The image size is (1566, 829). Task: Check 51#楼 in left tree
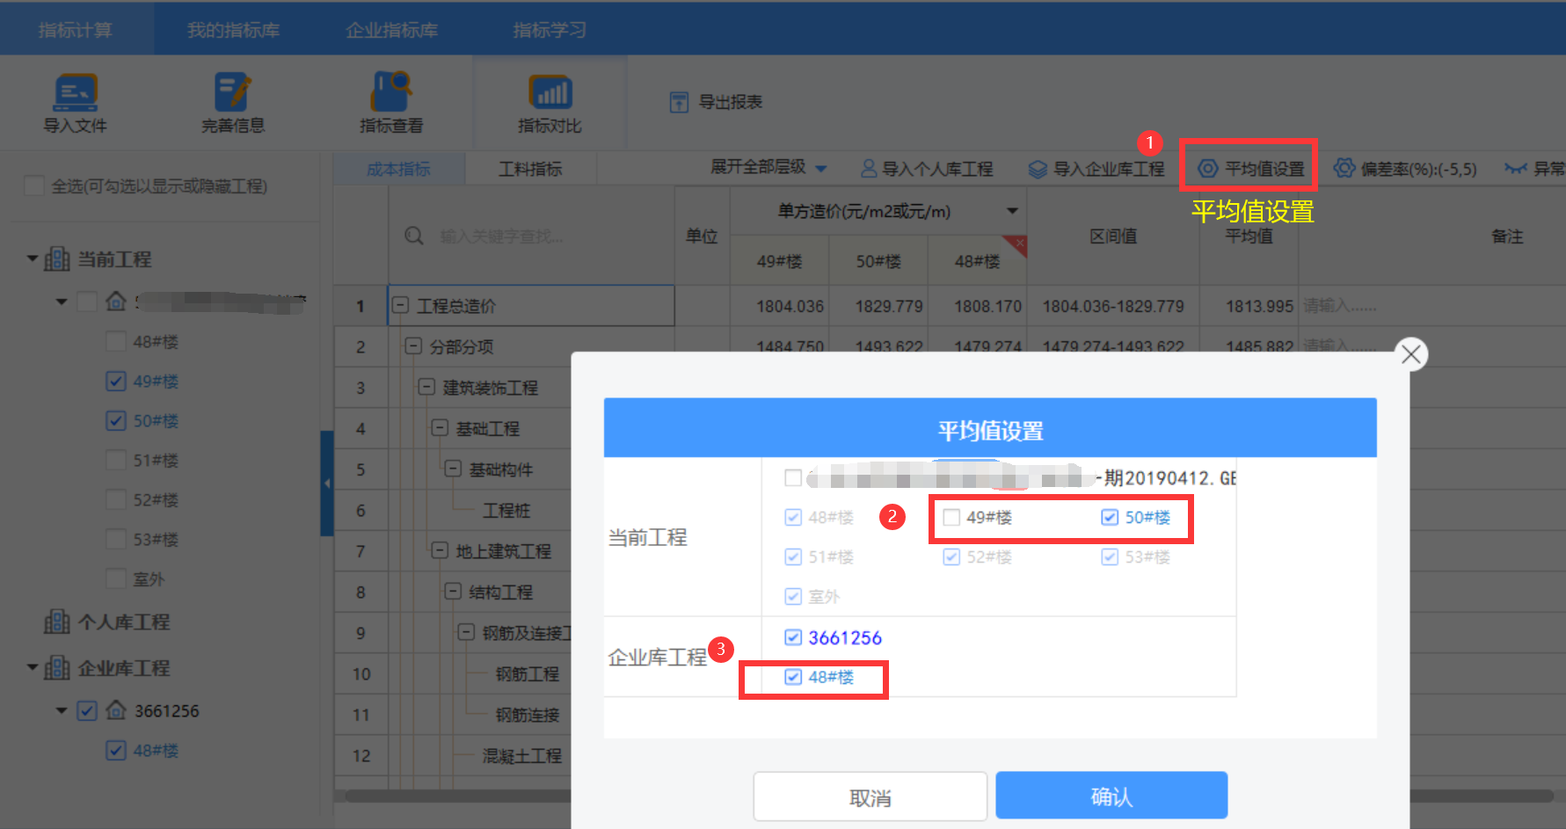coord(115,460)
